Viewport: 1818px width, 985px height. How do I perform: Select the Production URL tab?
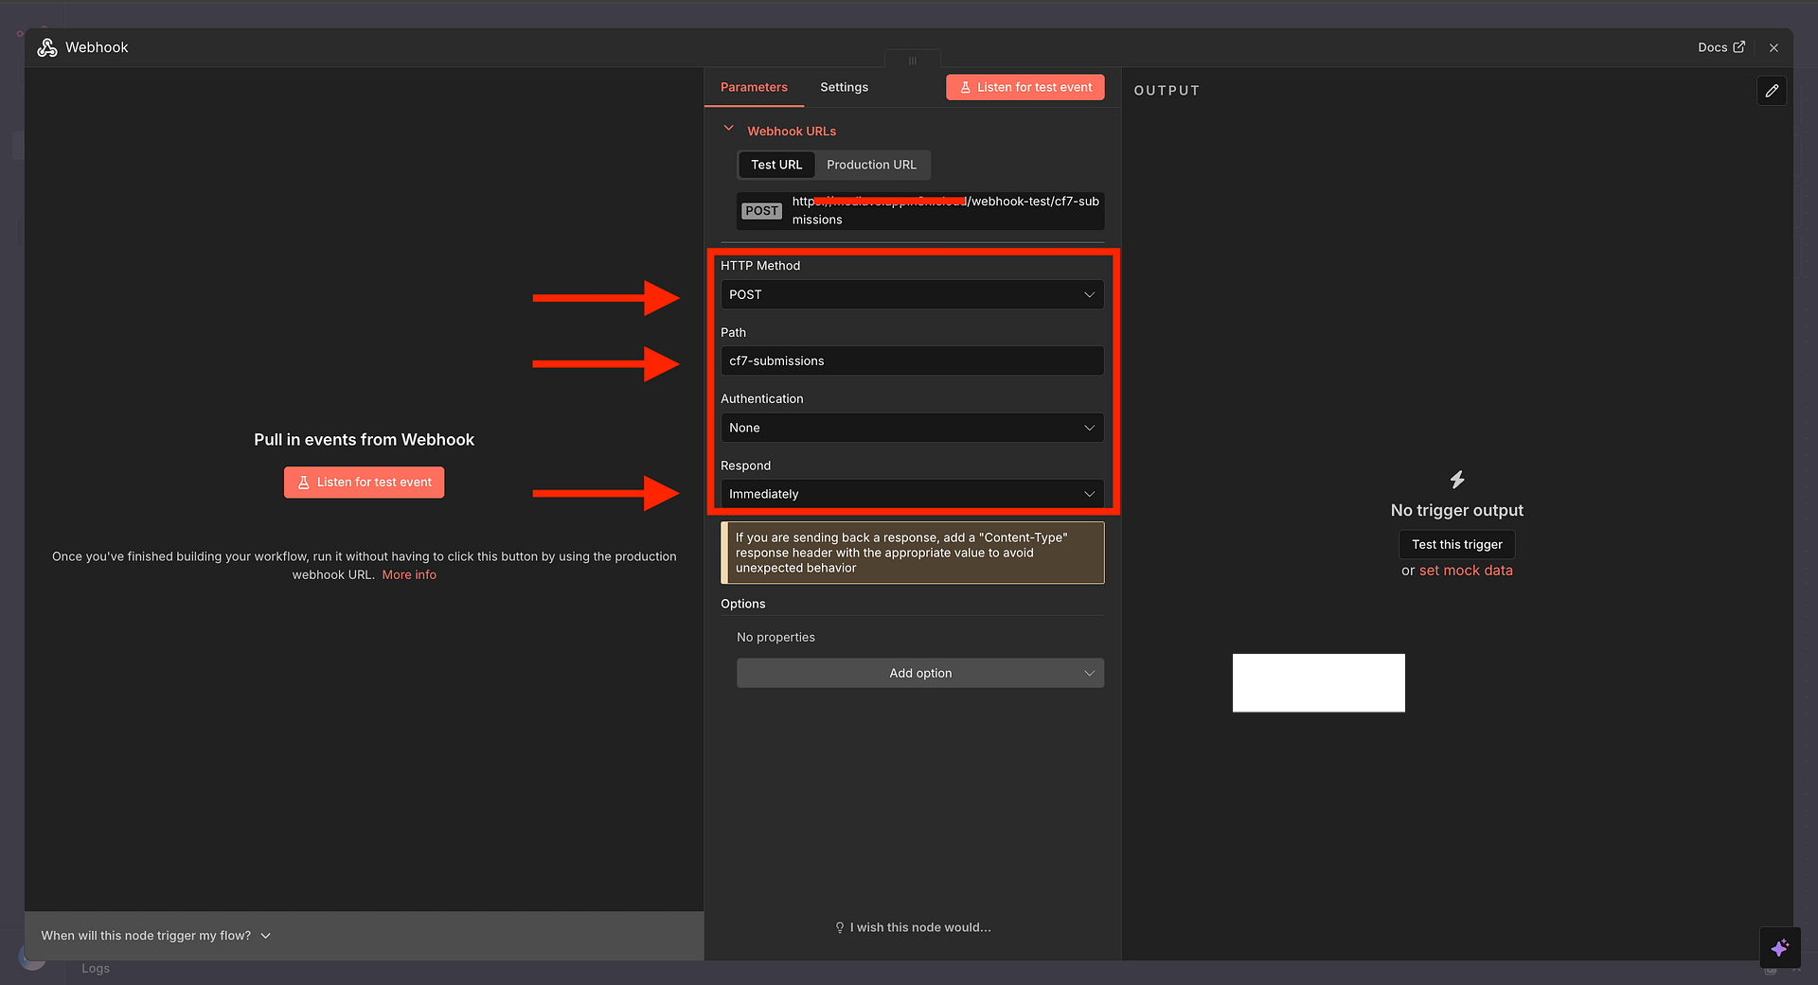pyautogui.click(x=871, y=165)
